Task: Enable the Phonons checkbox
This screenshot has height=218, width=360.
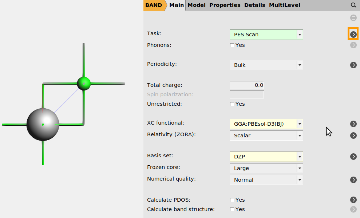Action: (x=232, y=45)
